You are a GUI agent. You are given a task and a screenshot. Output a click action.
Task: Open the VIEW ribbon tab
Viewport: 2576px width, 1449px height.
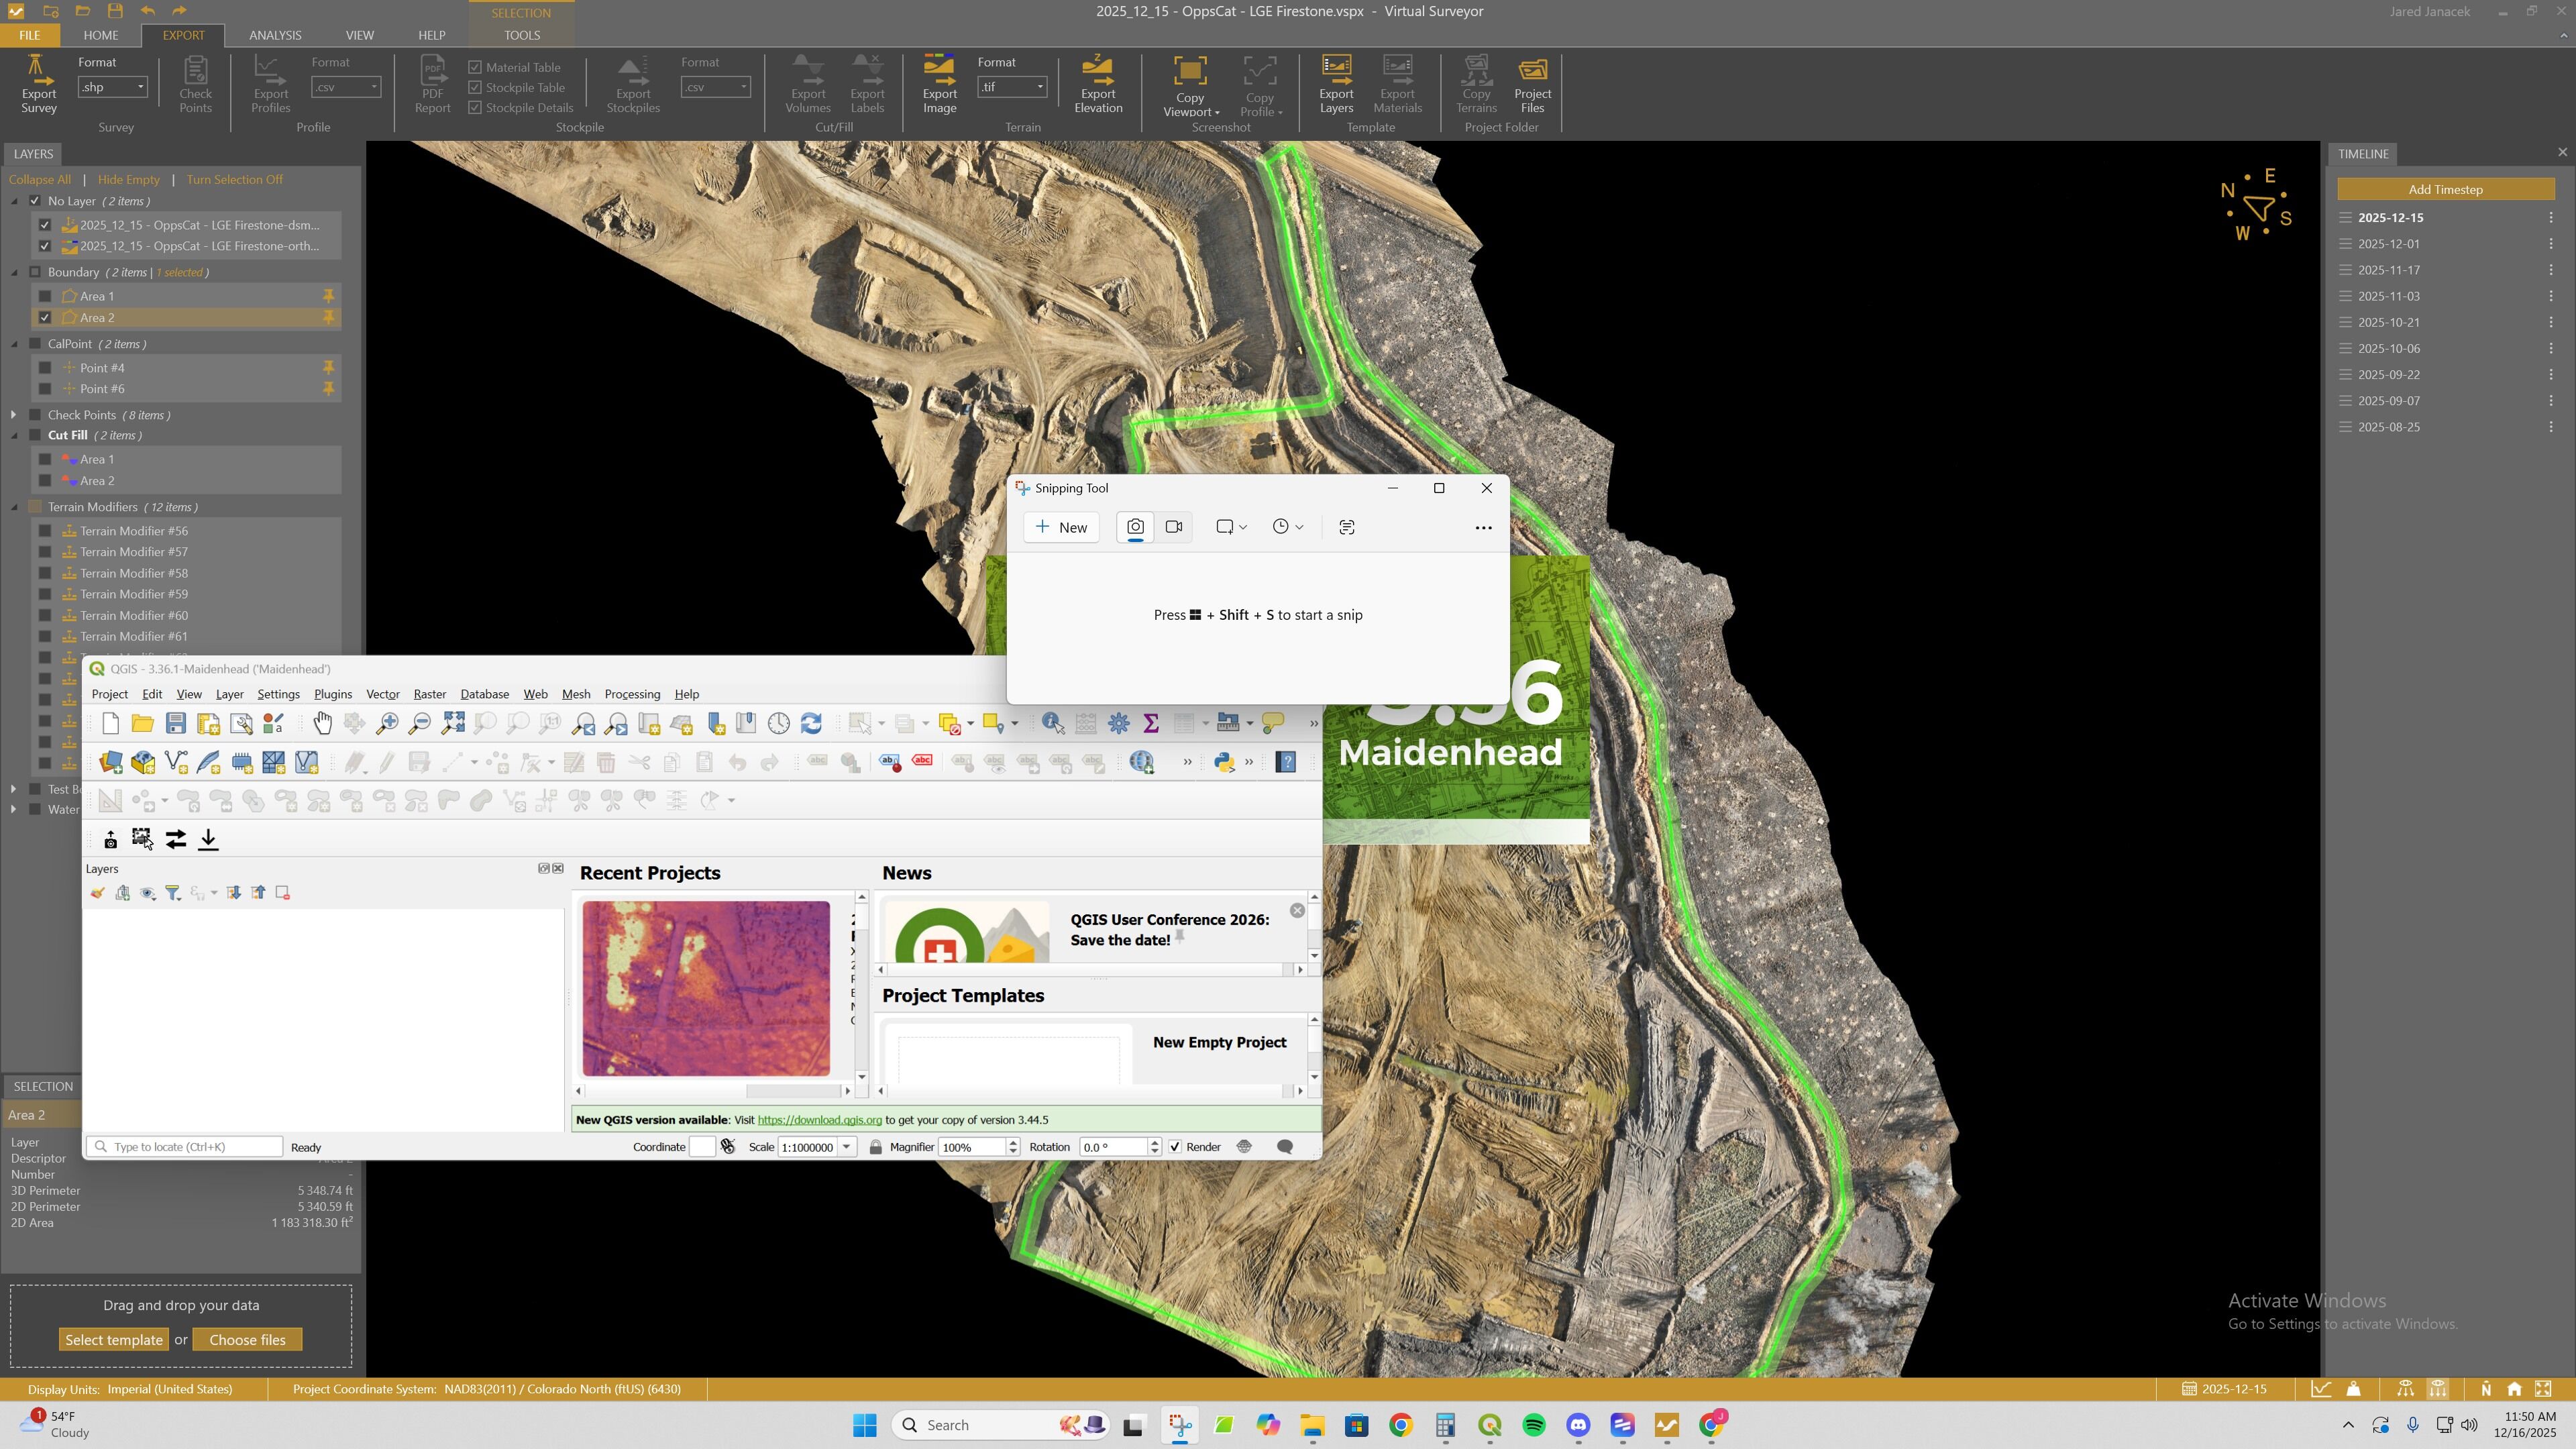click(360, 35)
